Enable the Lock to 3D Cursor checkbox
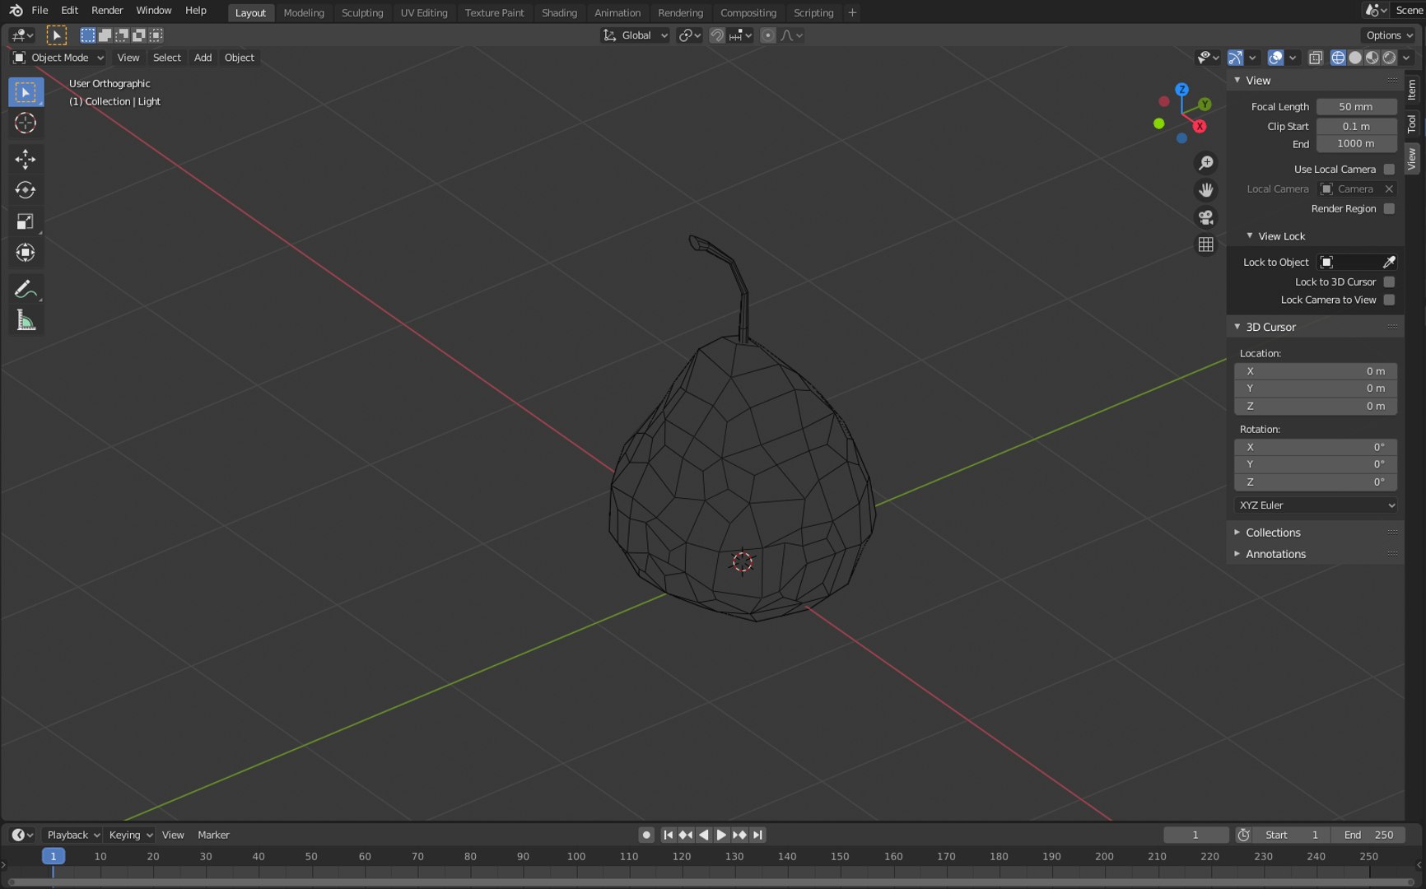The height and width of the screenshot is (889, 1426). (x=1389, y=282)
